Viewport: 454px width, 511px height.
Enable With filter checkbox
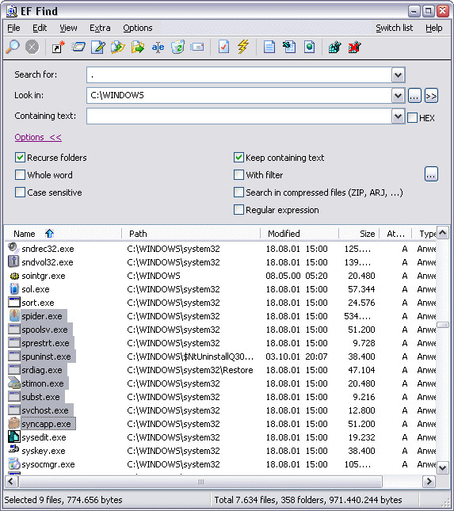coord(238,174)
